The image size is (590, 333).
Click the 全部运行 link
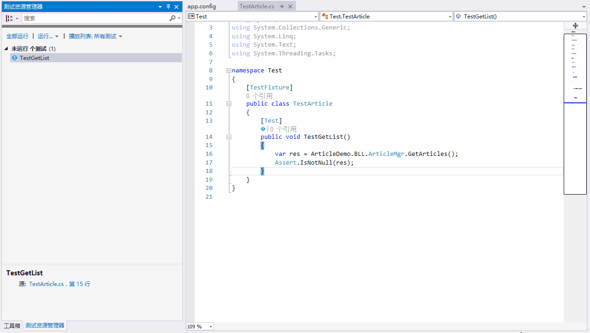[17, 36]
